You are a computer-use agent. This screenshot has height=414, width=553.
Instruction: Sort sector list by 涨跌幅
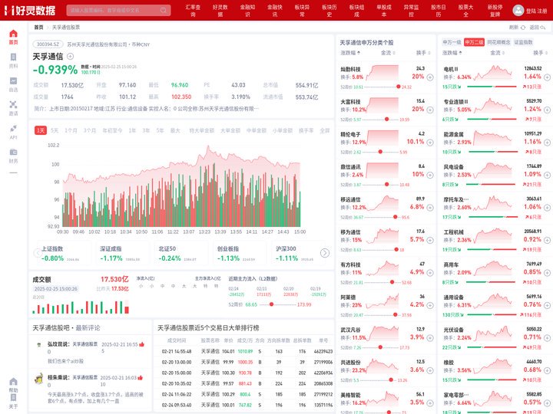[452, 53]
